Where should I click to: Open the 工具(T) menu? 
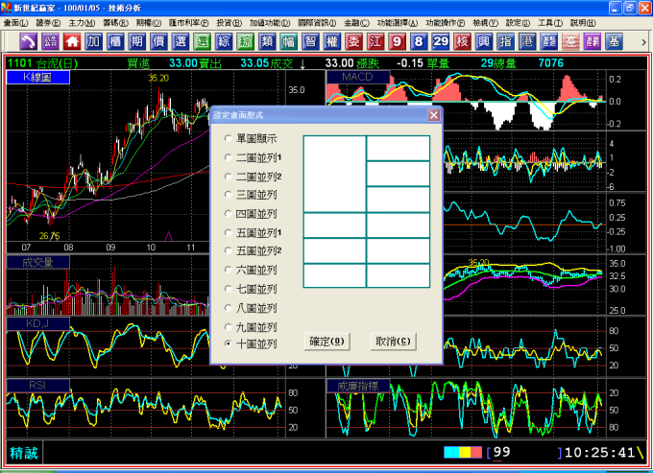pyautogui.click(x=549, y=23)
